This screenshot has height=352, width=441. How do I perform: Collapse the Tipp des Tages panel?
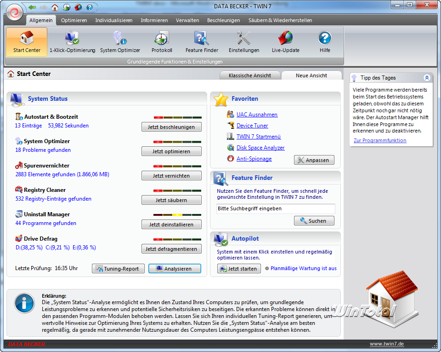click(x=427, y=78)
